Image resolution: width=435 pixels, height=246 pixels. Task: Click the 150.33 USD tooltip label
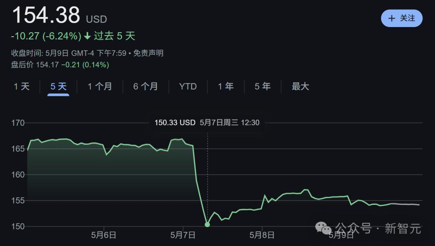pos(175,123)
